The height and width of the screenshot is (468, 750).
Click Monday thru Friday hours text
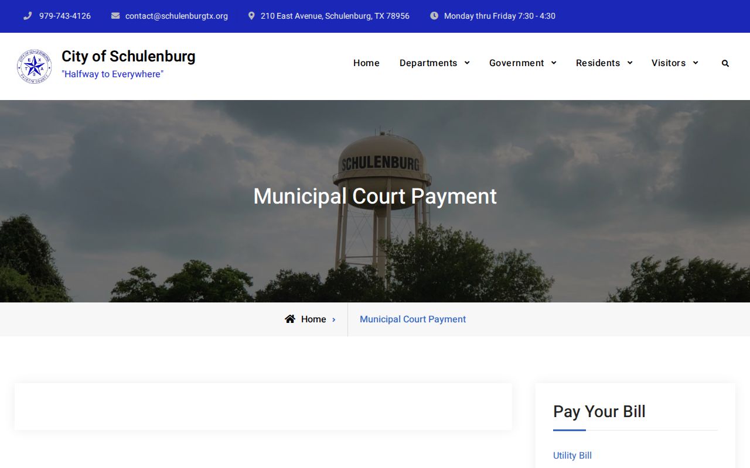pyautogui.click(x=500, y=16)
